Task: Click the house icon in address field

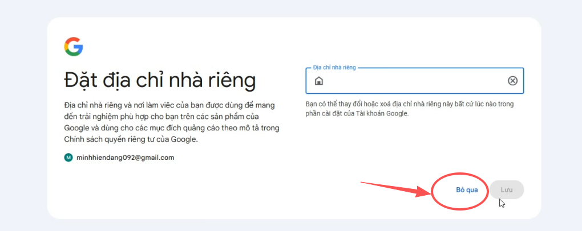Action: pos(318,81)
